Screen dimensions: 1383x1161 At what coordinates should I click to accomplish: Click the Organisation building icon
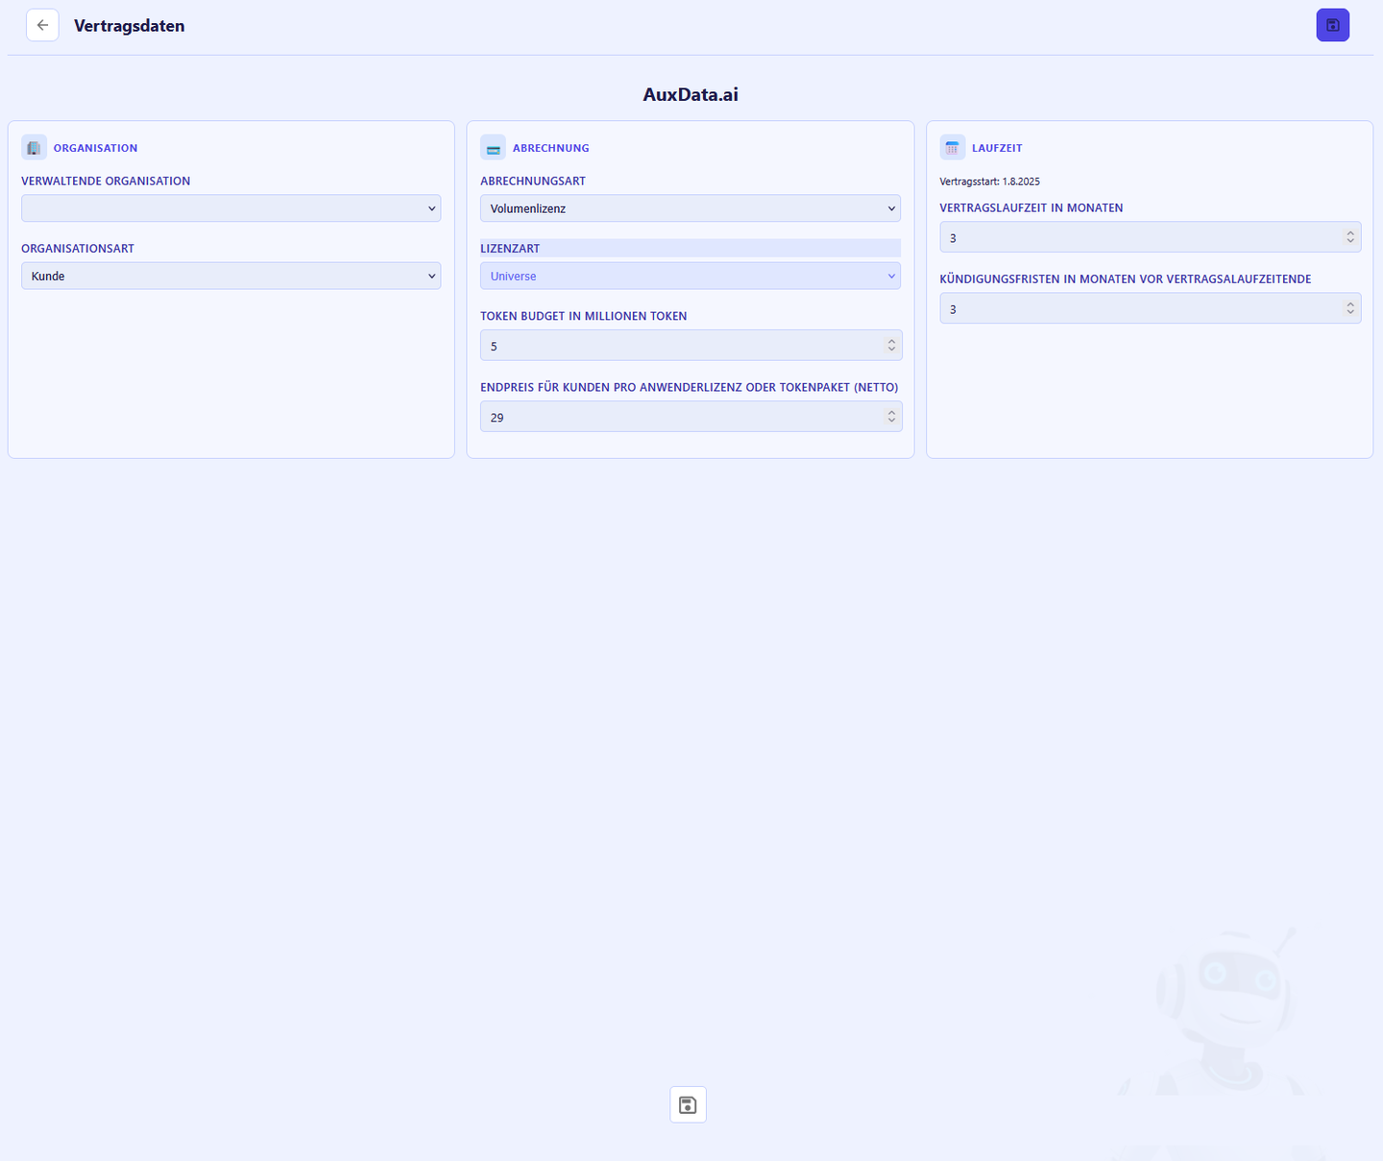tap(34, 148)
